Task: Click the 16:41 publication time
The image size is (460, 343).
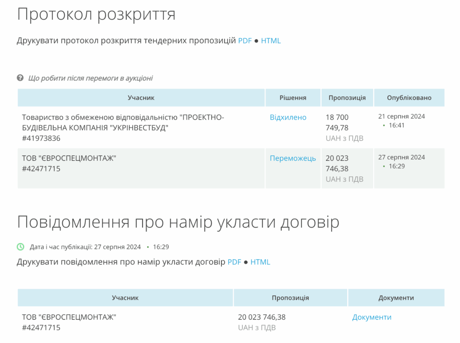Action: tap(397, 125)
